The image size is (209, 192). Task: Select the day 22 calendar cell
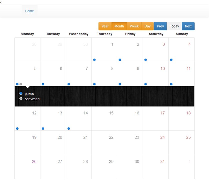click(x=104, y=142)
